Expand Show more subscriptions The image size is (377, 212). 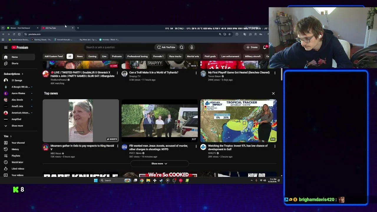pos(19,126)
